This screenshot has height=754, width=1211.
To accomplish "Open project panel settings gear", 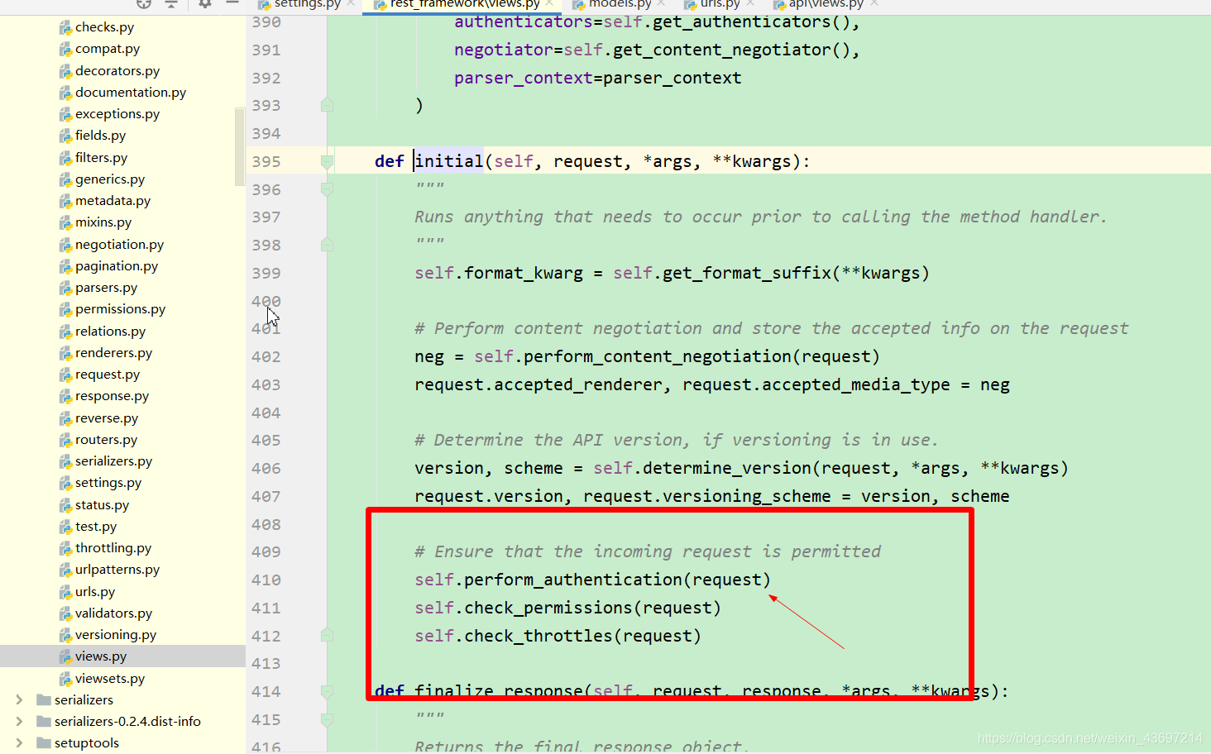I will pos(205,3).
